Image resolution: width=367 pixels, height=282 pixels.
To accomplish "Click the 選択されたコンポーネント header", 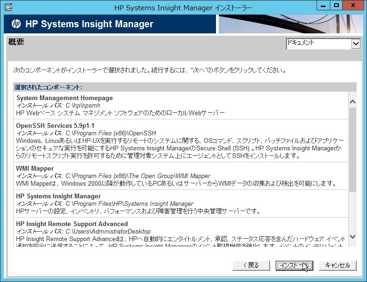I will point(48,87).
